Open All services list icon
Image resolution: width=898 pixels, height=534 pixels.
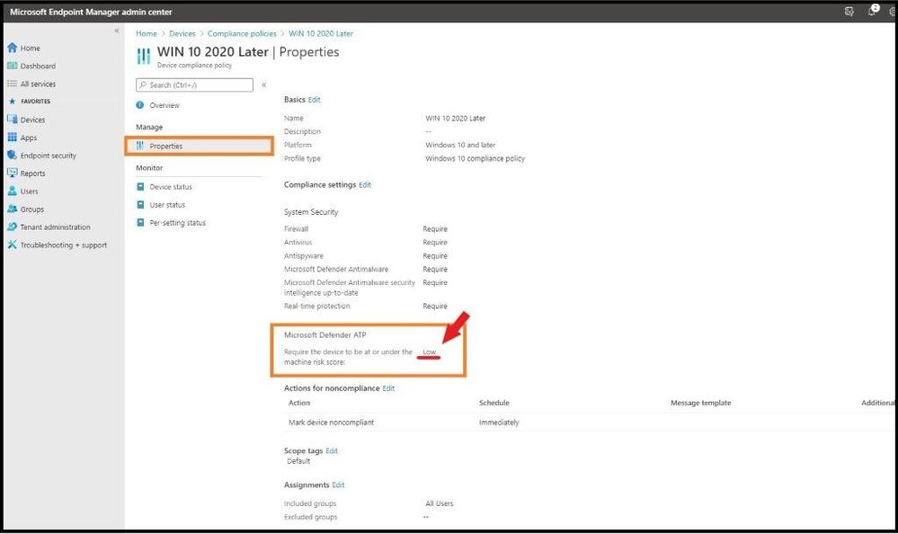coord(12,84)
